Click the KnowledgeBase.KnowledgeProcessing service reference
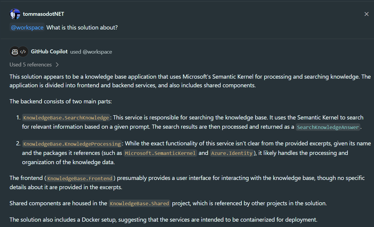 (x=72, y=144)
